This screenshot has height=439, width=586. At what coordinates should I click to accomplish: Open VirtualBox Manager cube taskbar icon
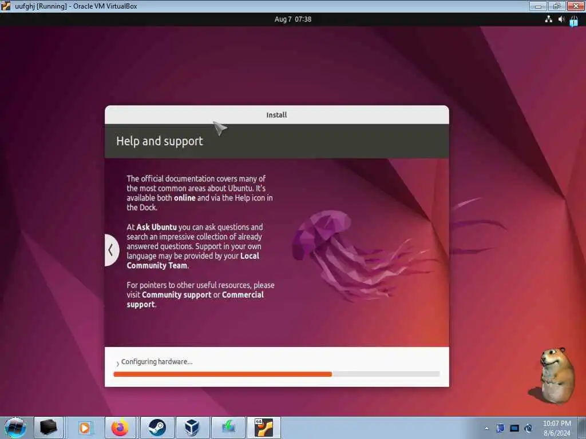[x=192, y=428]
